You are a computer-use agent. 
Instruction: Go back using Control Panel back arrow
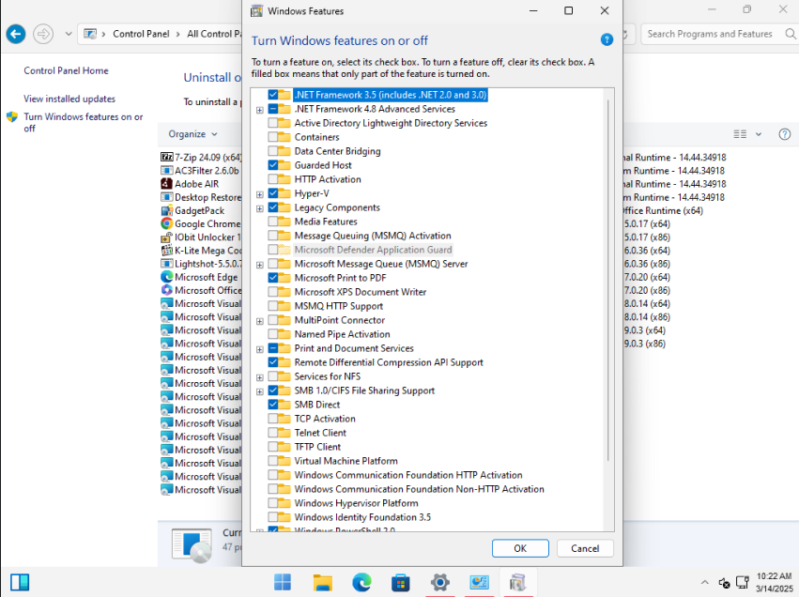click(16, 34)
